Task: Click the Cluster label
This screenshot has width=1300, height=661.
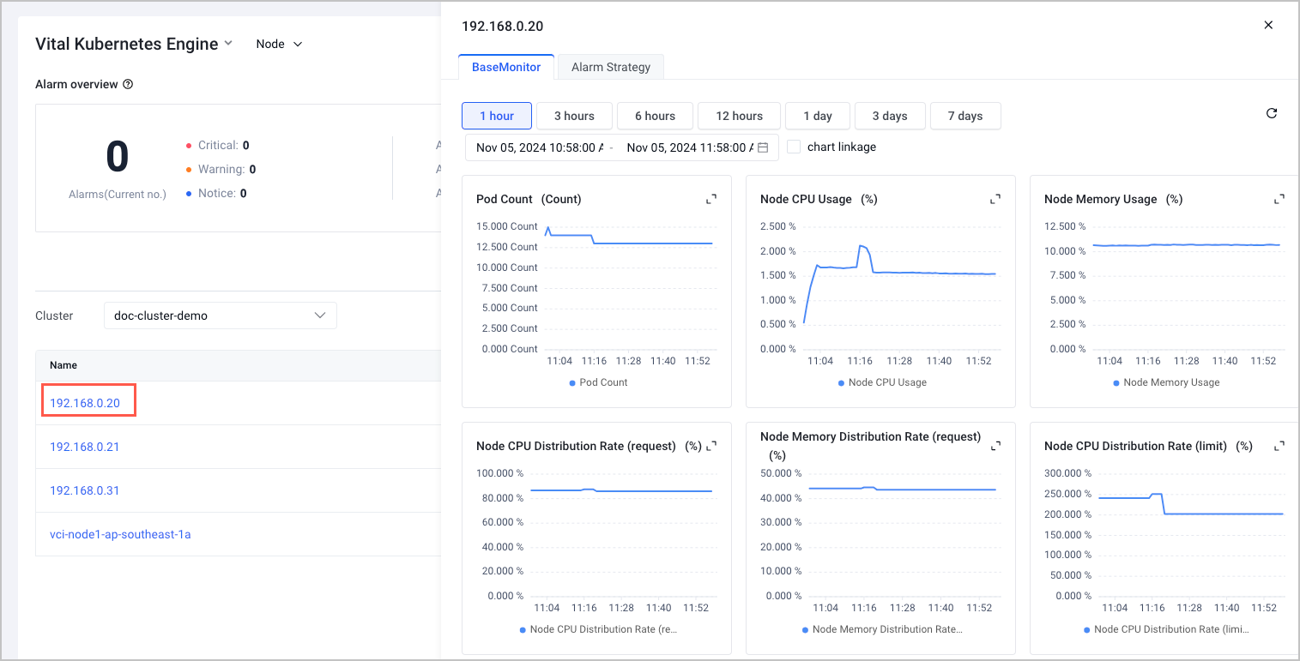Action: (x=54, y=315)
